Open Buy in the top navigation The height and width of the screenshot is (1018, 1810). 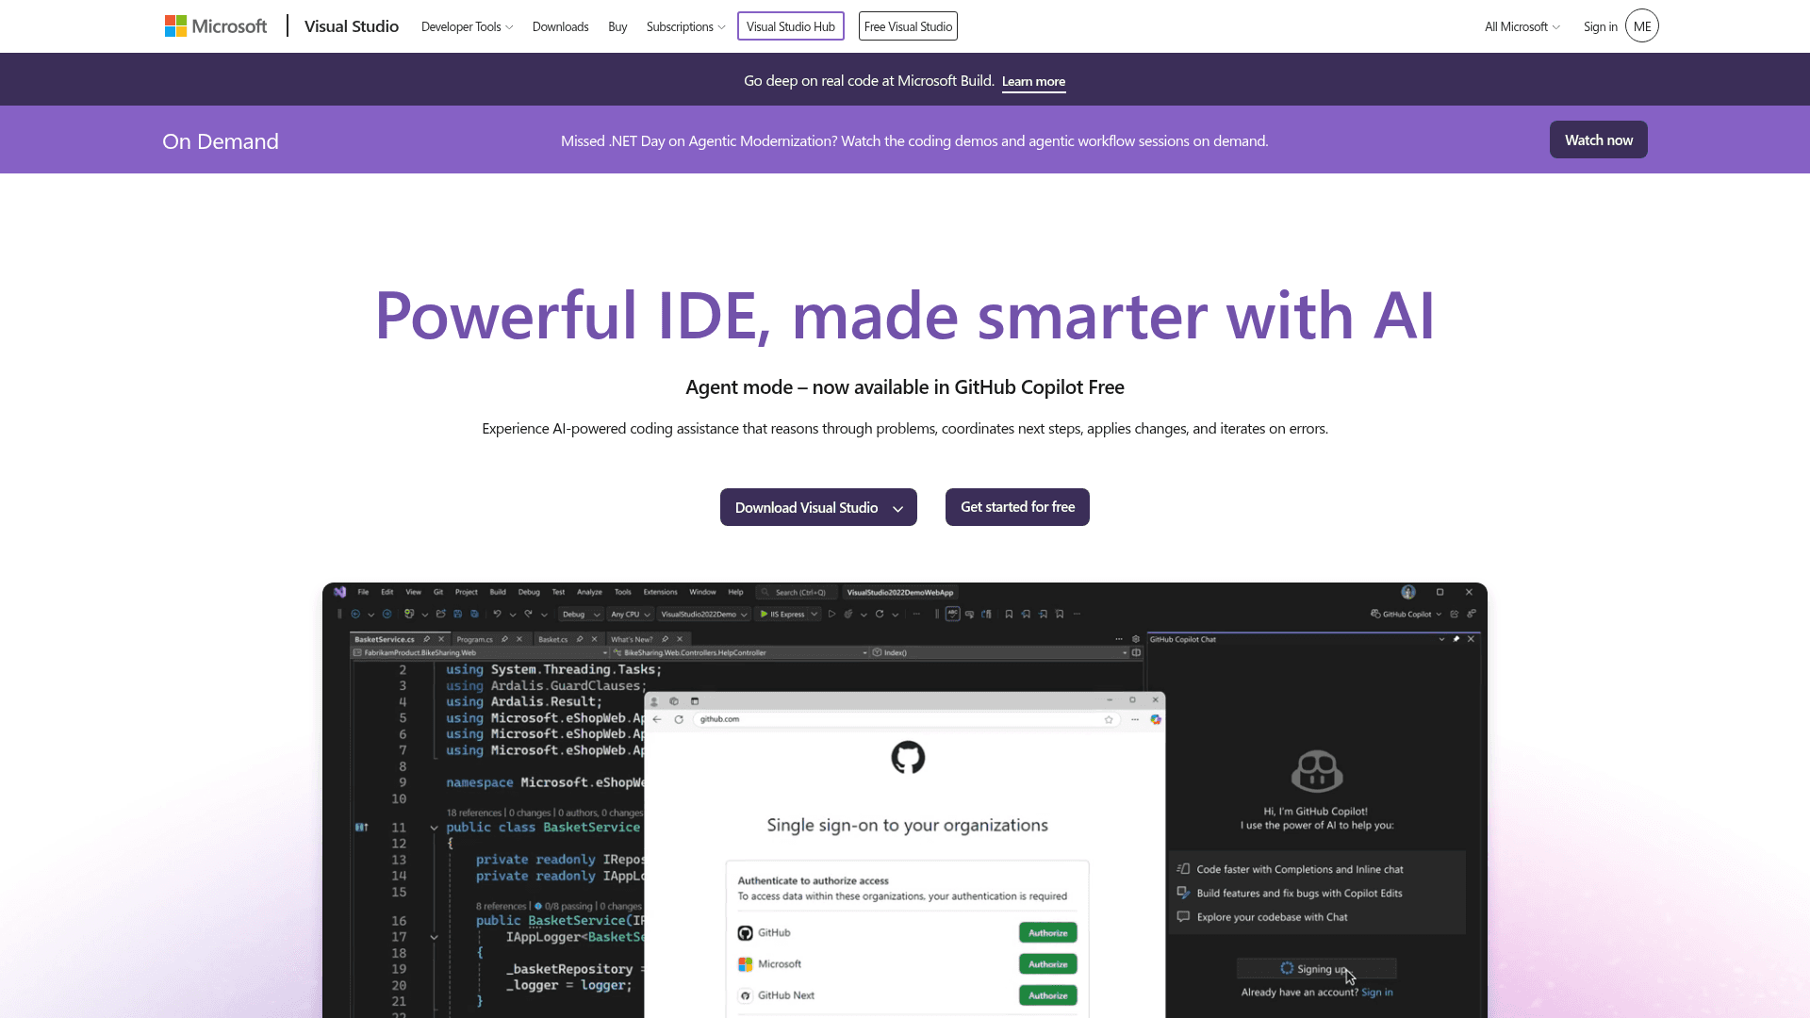[x=617, y=26]
